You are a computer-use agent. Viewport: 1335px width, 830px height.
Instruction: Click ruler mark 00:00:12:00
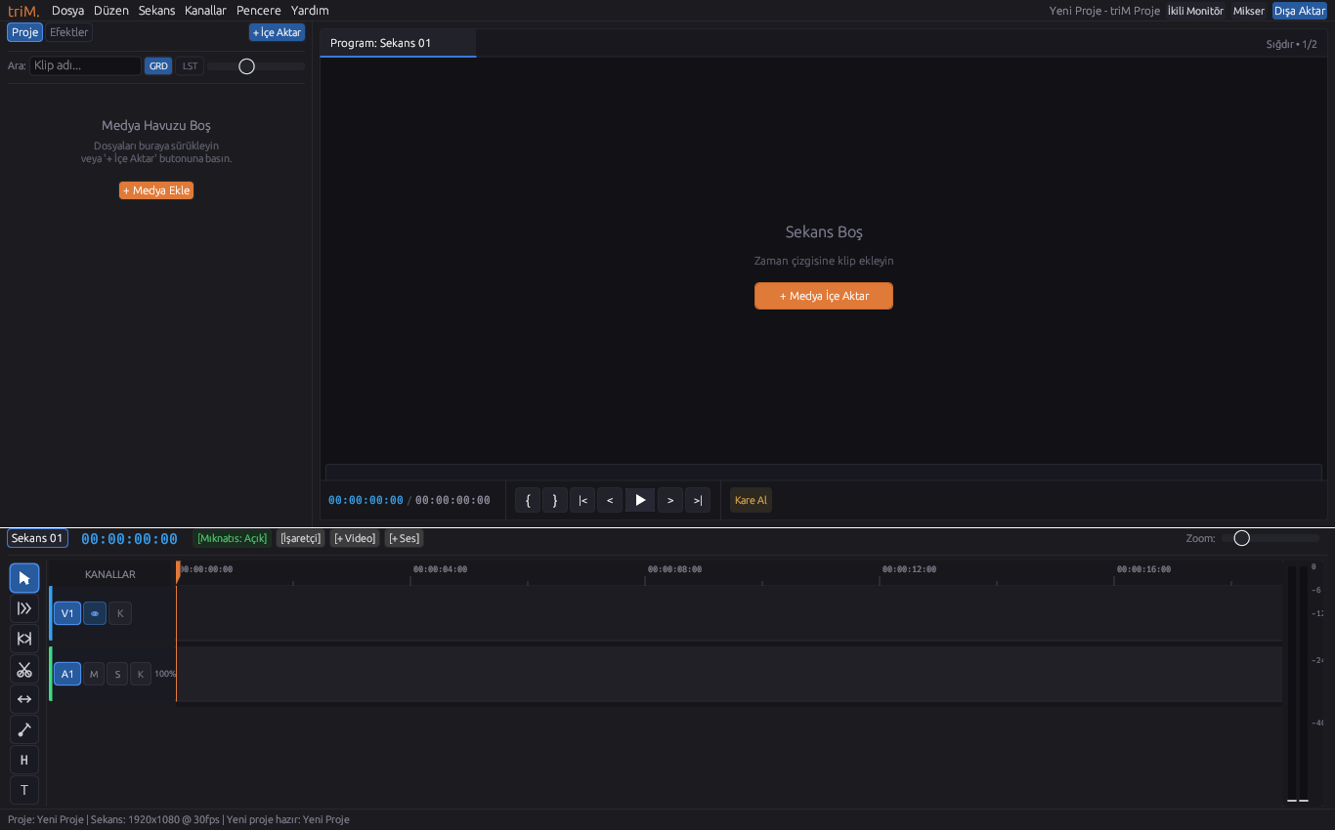(x=909, y=569)
